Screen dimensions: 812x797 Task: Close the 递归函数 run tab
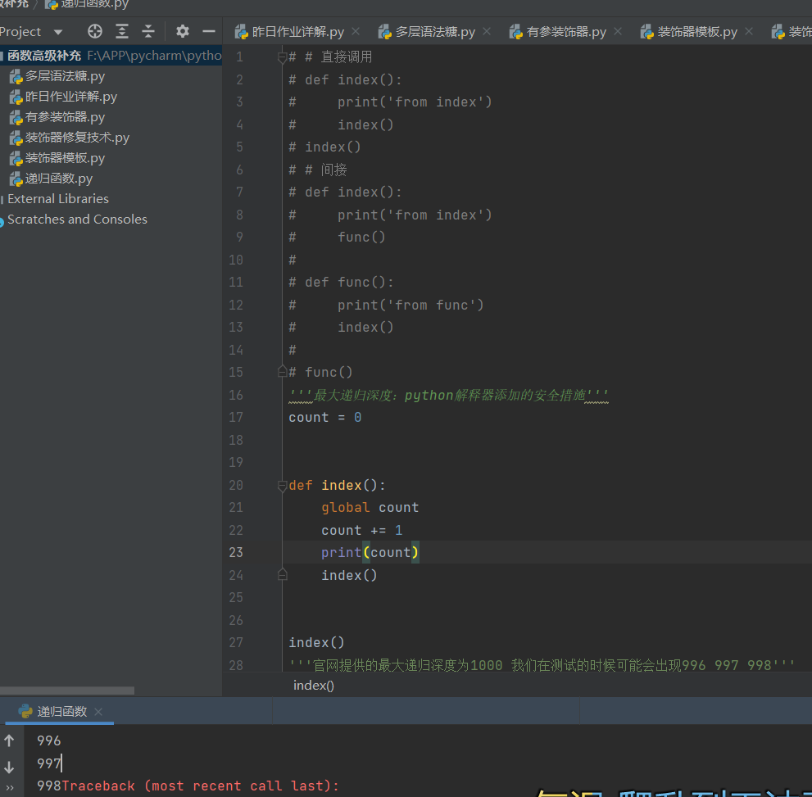(98, 712)
